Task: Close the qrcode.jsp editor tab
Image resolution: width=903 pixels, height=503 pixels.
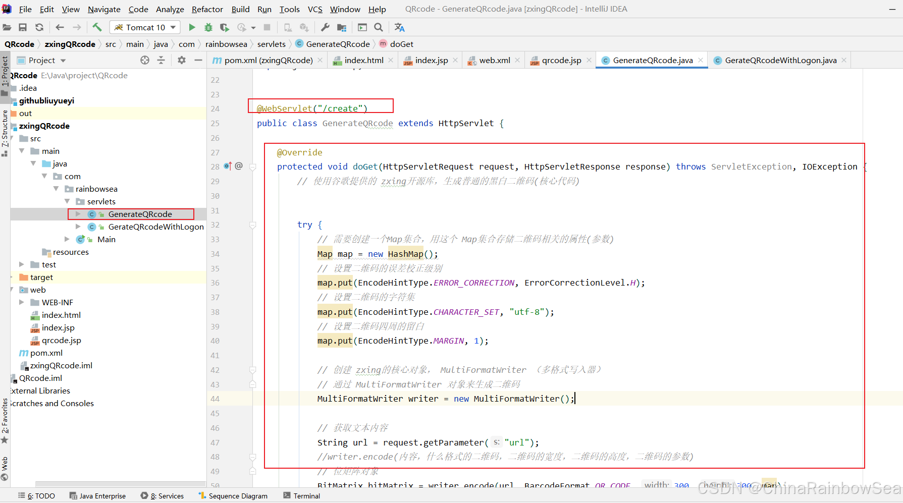Action: [589, 60]
